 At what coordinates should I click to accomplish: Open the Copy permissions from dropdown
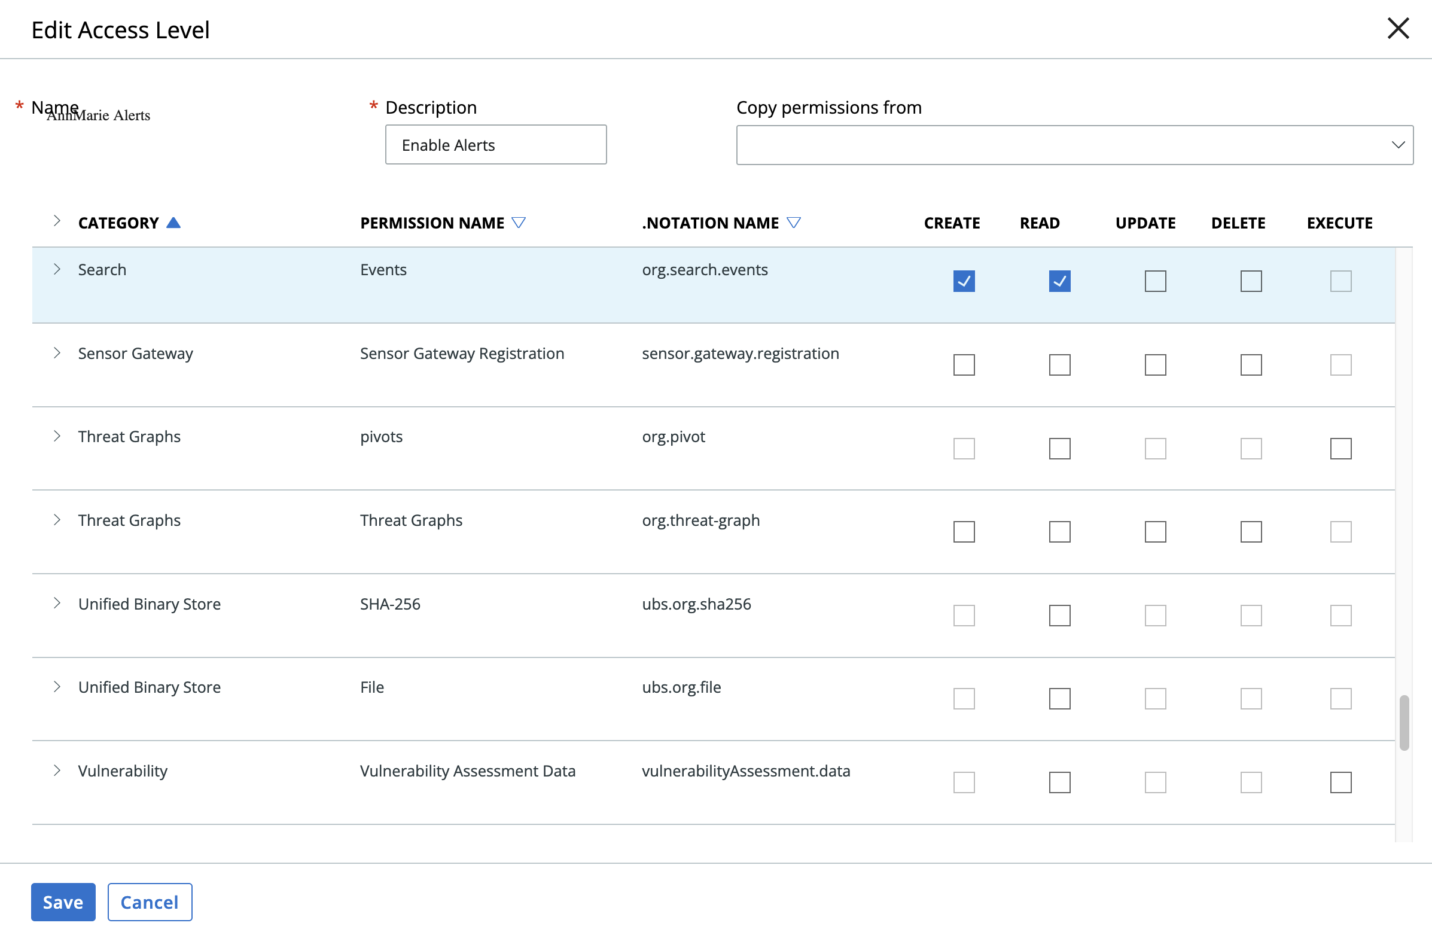tap(1074, 145)
